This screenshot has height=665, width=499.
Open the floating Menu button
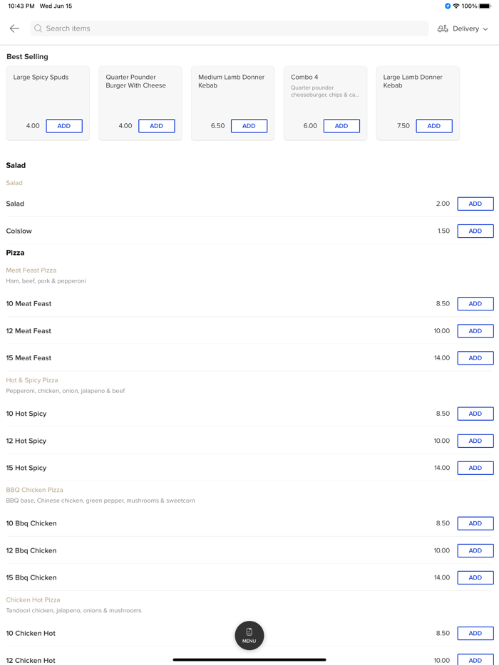click(x=249, y=635)
